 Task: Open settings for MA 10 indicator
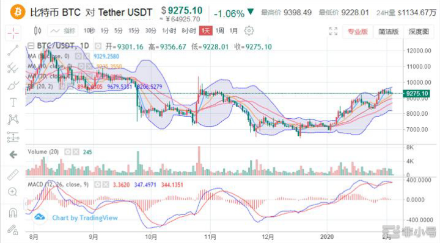tap(81, 66)
